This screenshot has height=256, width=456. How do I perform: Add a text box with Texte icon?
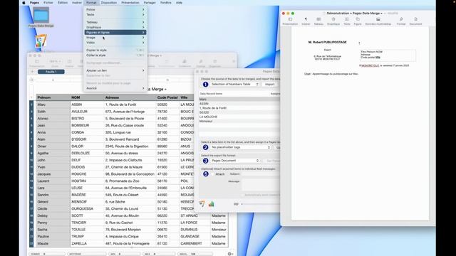347,19
